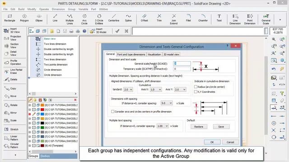Click orange color swatch of group [0]
289x162 pixels.
point(42,105)
